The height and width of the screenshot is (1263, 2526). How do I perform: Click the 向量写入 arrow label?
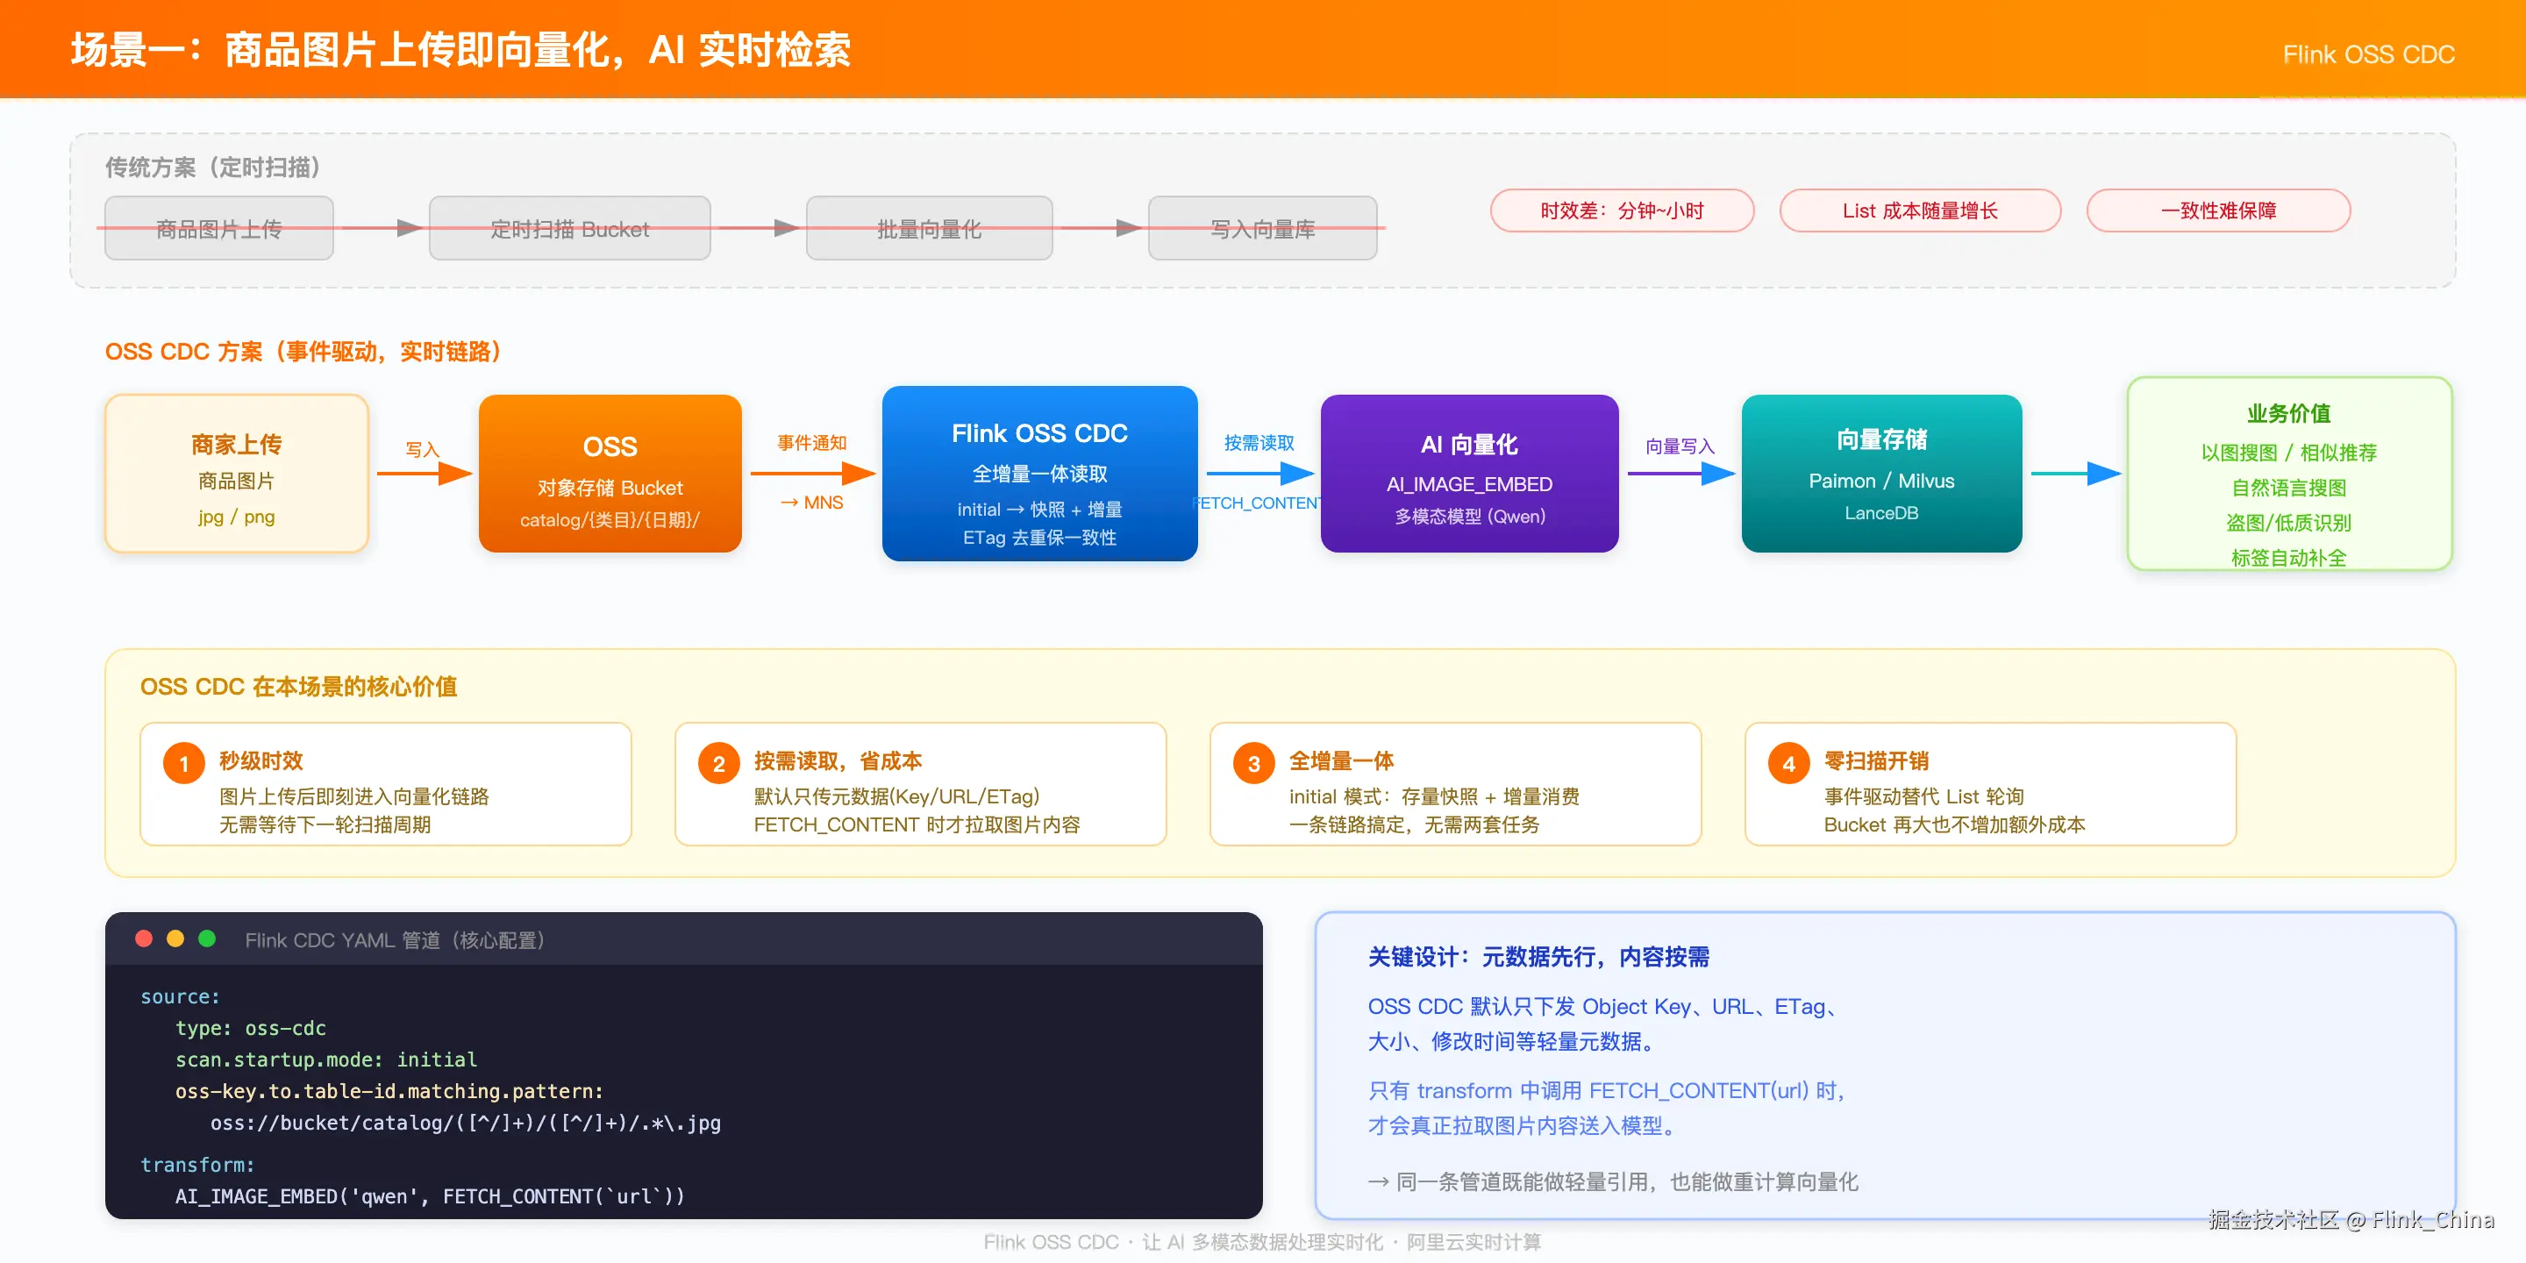point(1680,446)
